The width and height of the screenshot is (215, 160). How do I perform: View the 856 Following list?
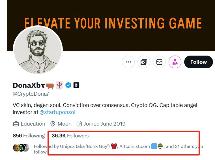point(29,136)
